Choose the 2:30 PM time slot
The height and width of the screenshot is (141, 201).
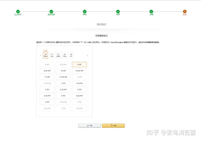click(63, 90)
